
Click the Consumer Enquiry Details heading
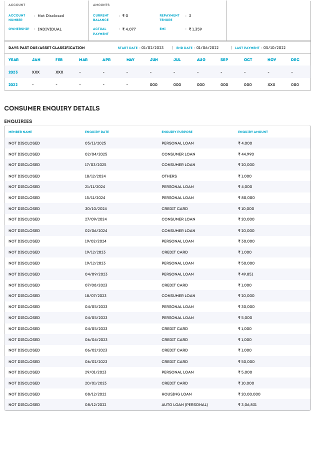click(x=52, y=108)
